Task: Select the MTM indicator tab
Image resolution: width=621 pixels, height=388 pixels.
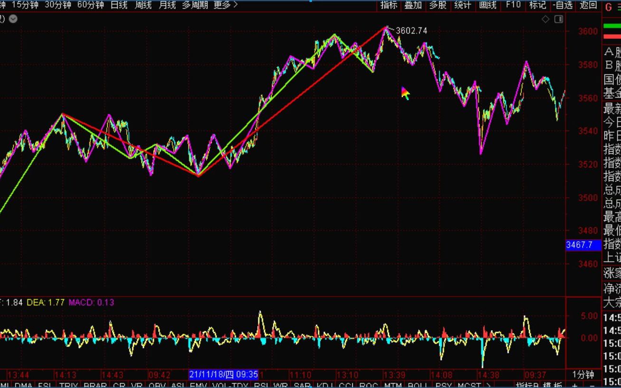Action: [x=393, y=386]
